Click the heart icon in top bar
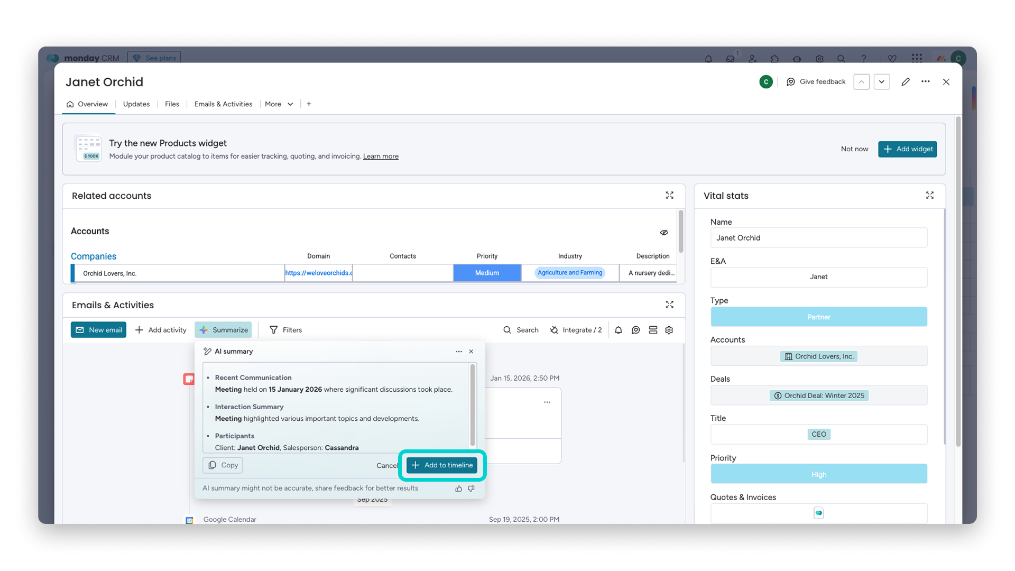Viewport: 1015px width, 571px height. 892,59
